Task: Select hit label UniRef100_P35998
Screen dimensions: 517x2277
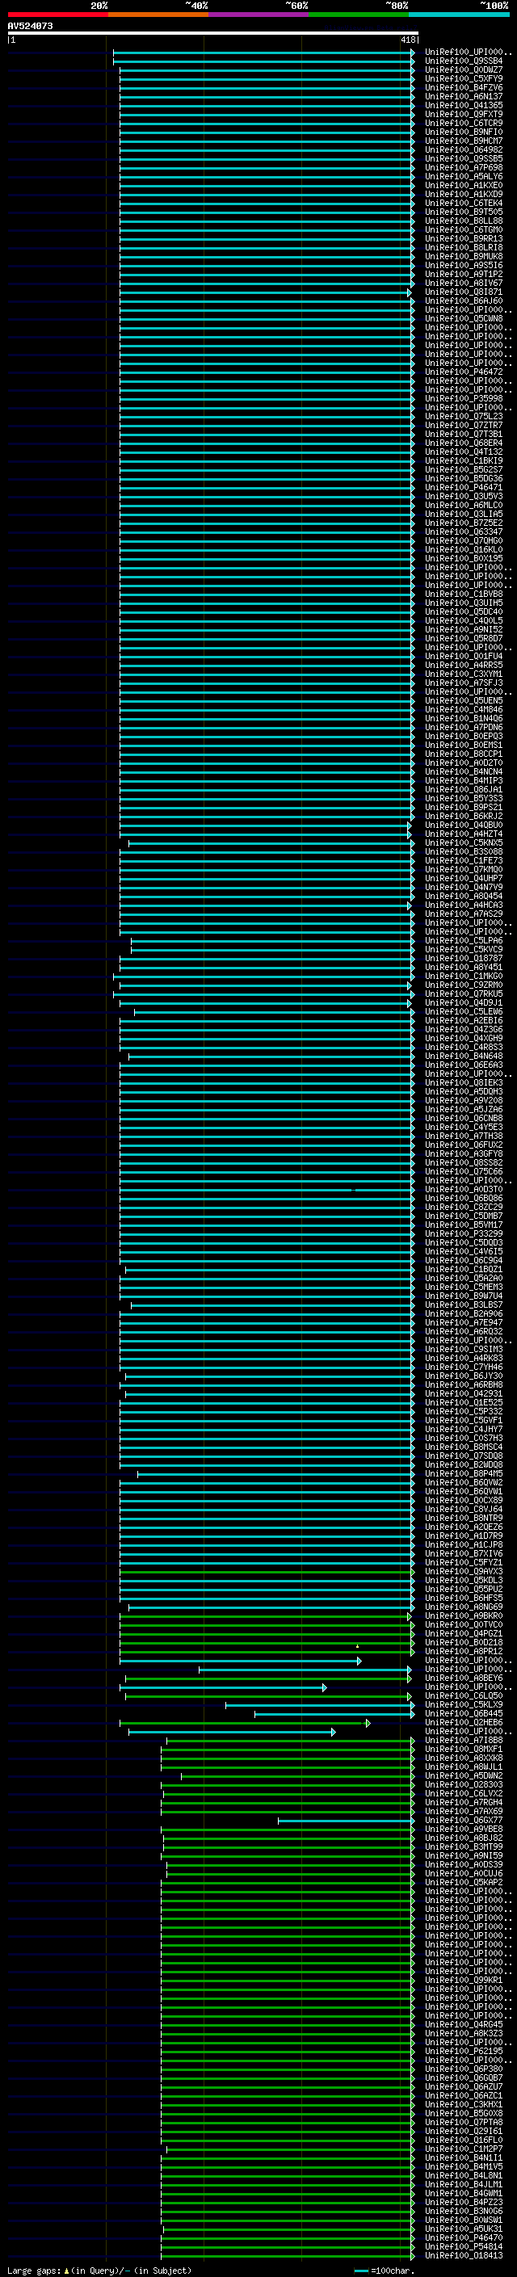Action: pyautogui.click(x=464, y=399)
